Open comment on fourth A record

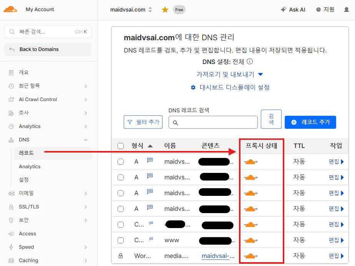150,207
